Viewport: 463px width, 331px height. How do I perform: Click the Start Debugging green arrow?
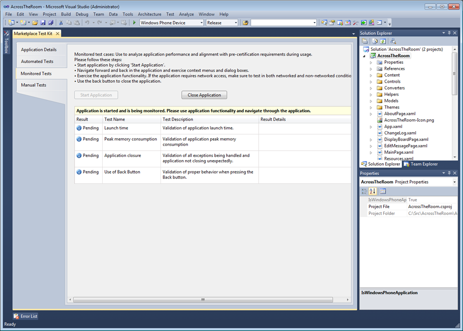coord(134,23)
